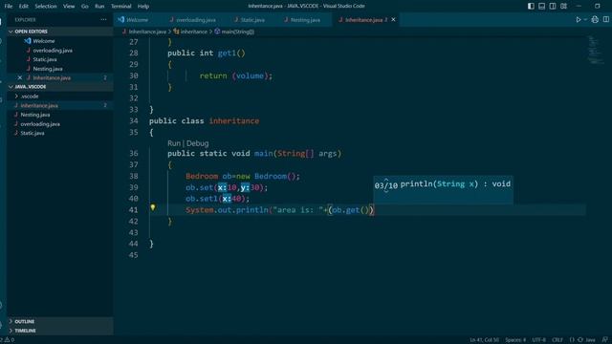Open Explorer more actions ellipsis
Screen dimensions: 612x344
click(x=103, y=19)
